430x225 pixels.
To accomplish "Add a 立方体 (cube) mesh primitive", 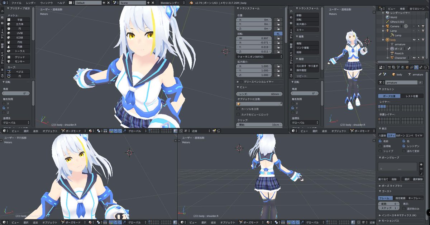I will coord(18,24).
